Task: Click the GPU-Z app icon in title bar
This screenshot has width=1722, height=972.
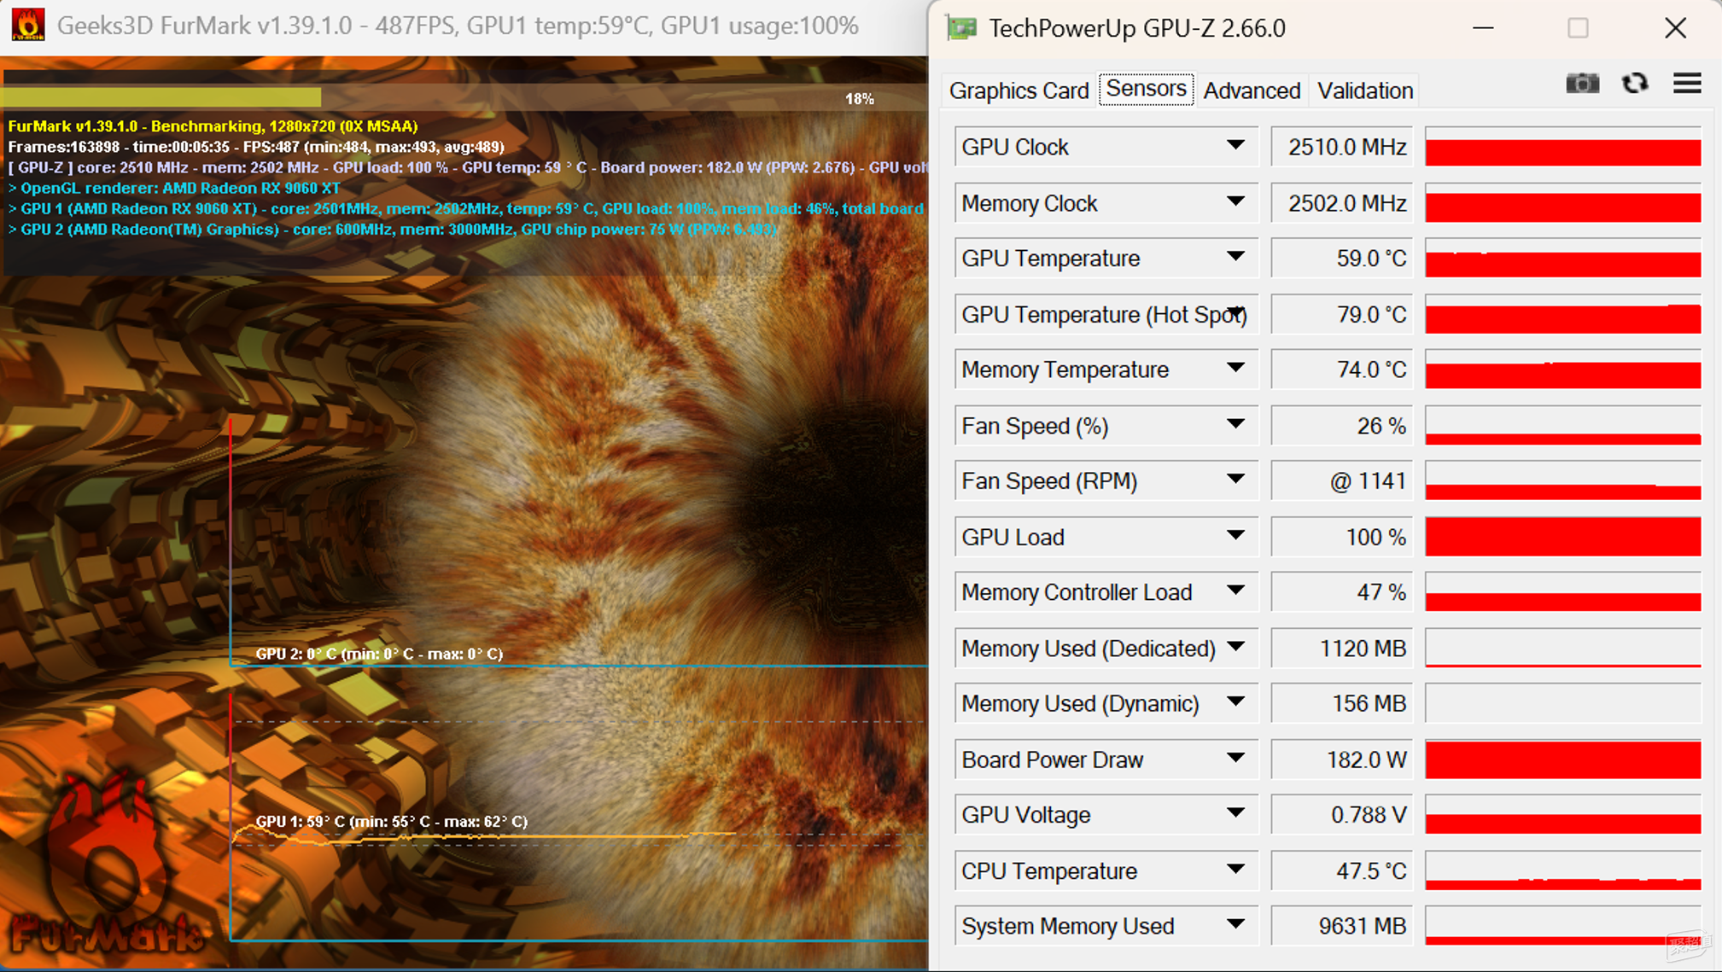Action: point(962,28)
